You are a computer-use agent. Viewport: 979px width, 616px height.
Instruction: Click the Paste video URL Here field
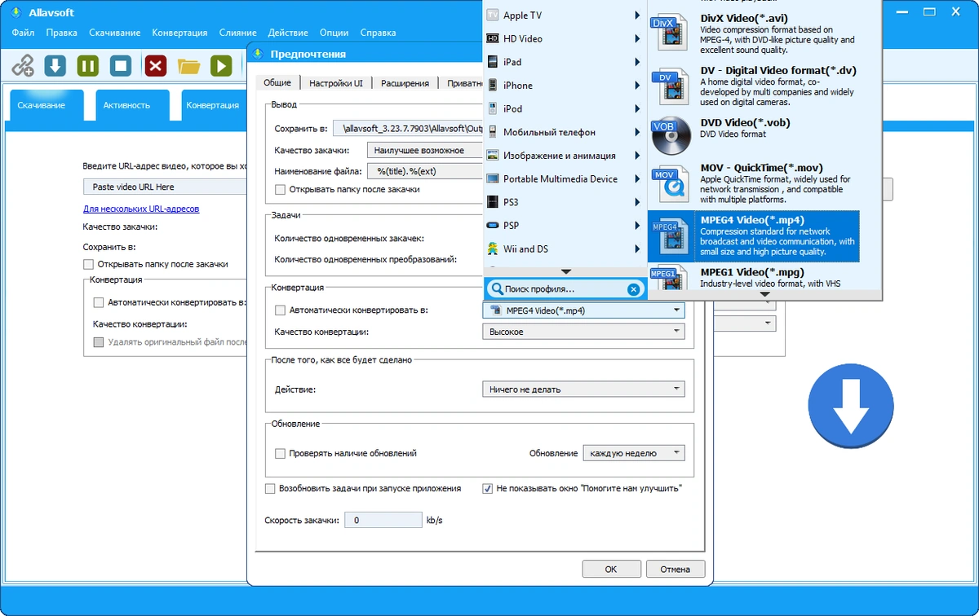coord(166,187)
